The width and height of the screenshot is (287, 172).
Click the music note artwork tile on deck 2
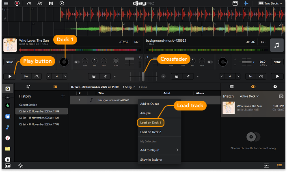point(277,45)
